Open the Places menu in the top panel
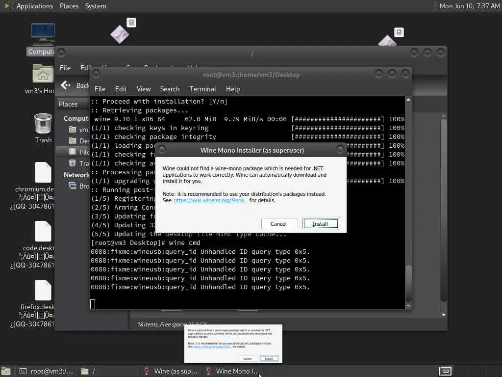 click(x=69, y=6)
